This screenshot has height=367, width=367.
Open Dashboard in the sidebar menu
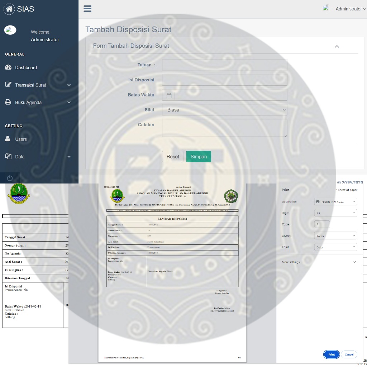click(x=26, y=67)
